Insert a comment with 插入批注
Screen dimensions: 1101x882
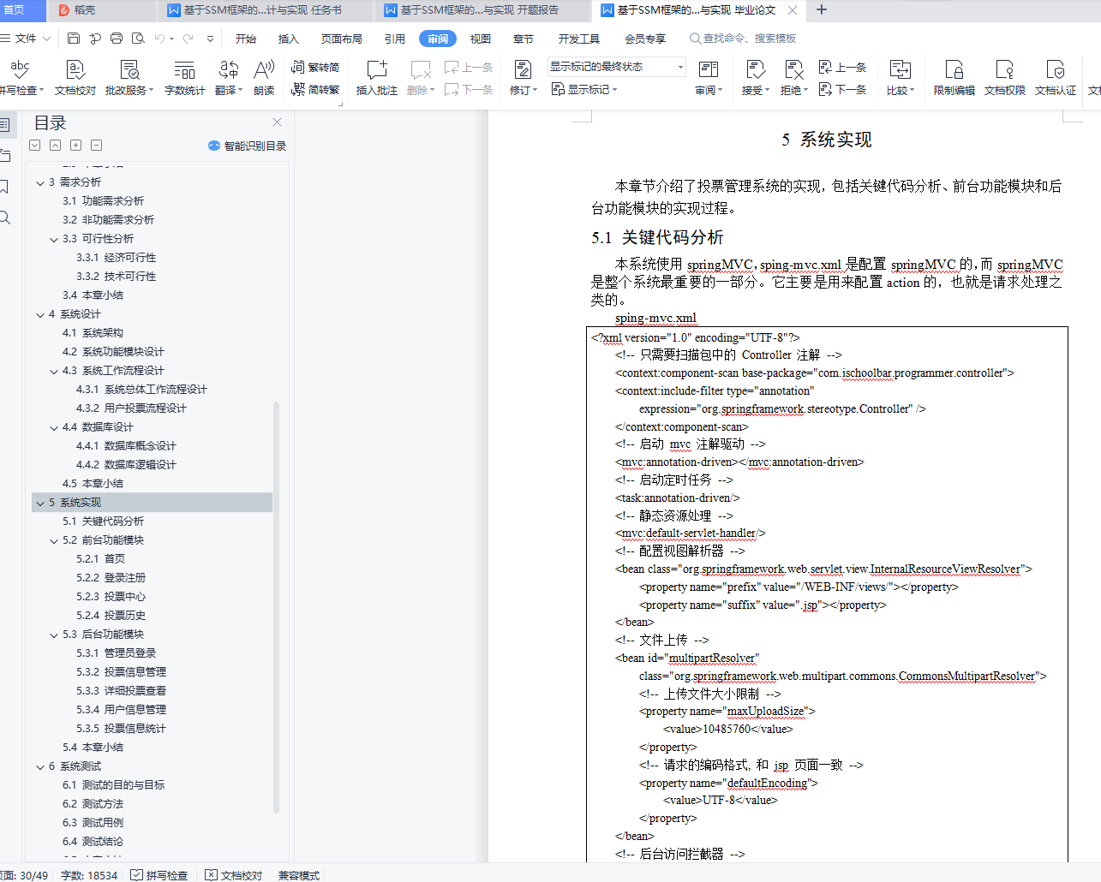click(x=377, y=77)
